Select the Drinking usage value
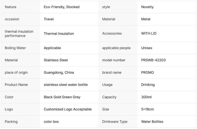Image resolution: width=197 pixels, height=129 pixels. 148,85
